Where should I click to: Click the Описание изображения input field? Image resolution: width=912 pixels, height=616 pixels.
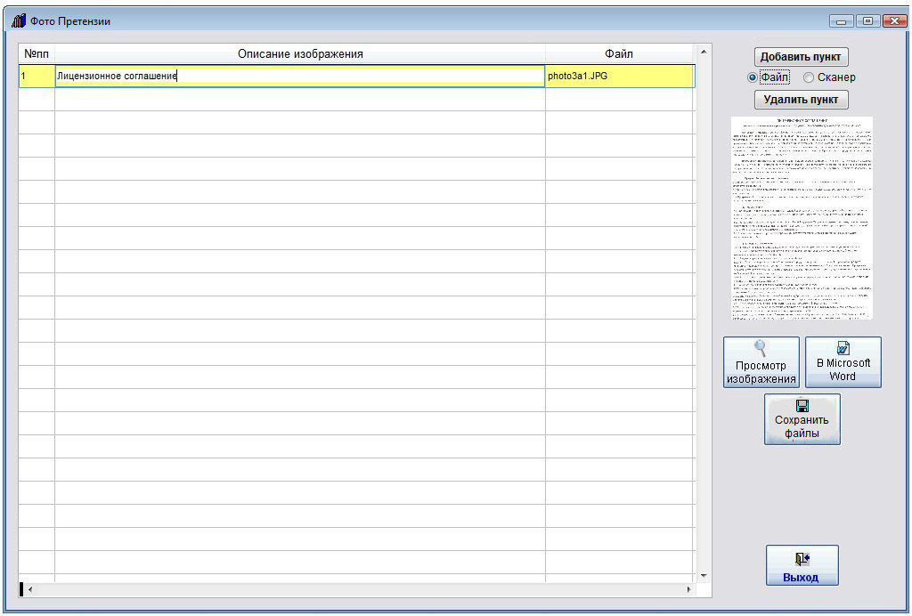pyautogui.click(x=299, y=77)
